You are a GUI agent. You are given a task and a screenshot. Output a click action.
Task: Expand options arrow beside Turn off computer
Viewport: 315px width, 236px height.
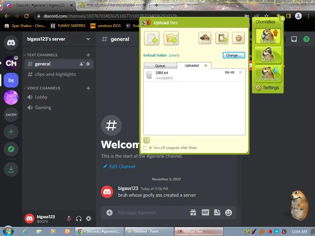(150, 148)
